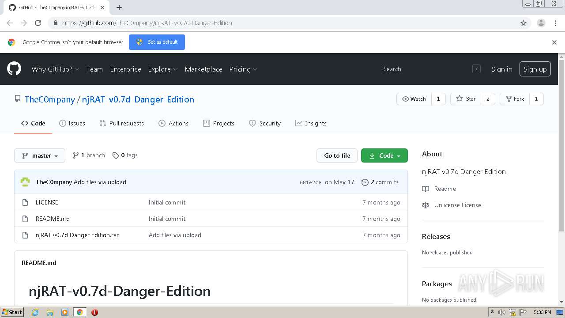The image size is (565, 318).
Task: Dismiss the default browser notification bar
Action: tap(554, 42)
